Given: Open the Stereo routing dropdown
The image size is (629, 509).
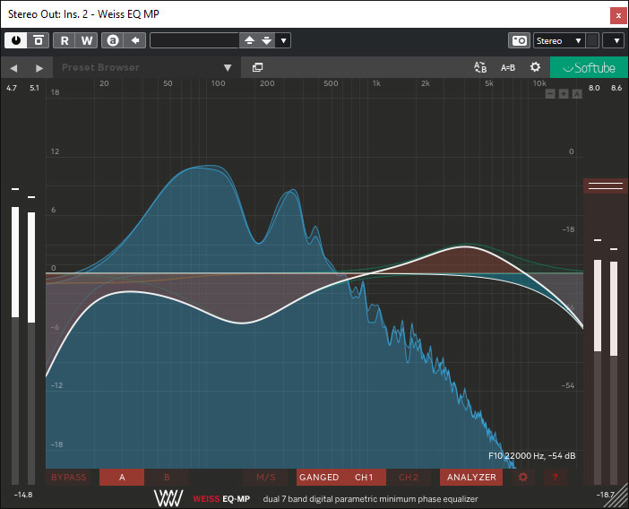Looking at the screenshot, I should [558, 40].
